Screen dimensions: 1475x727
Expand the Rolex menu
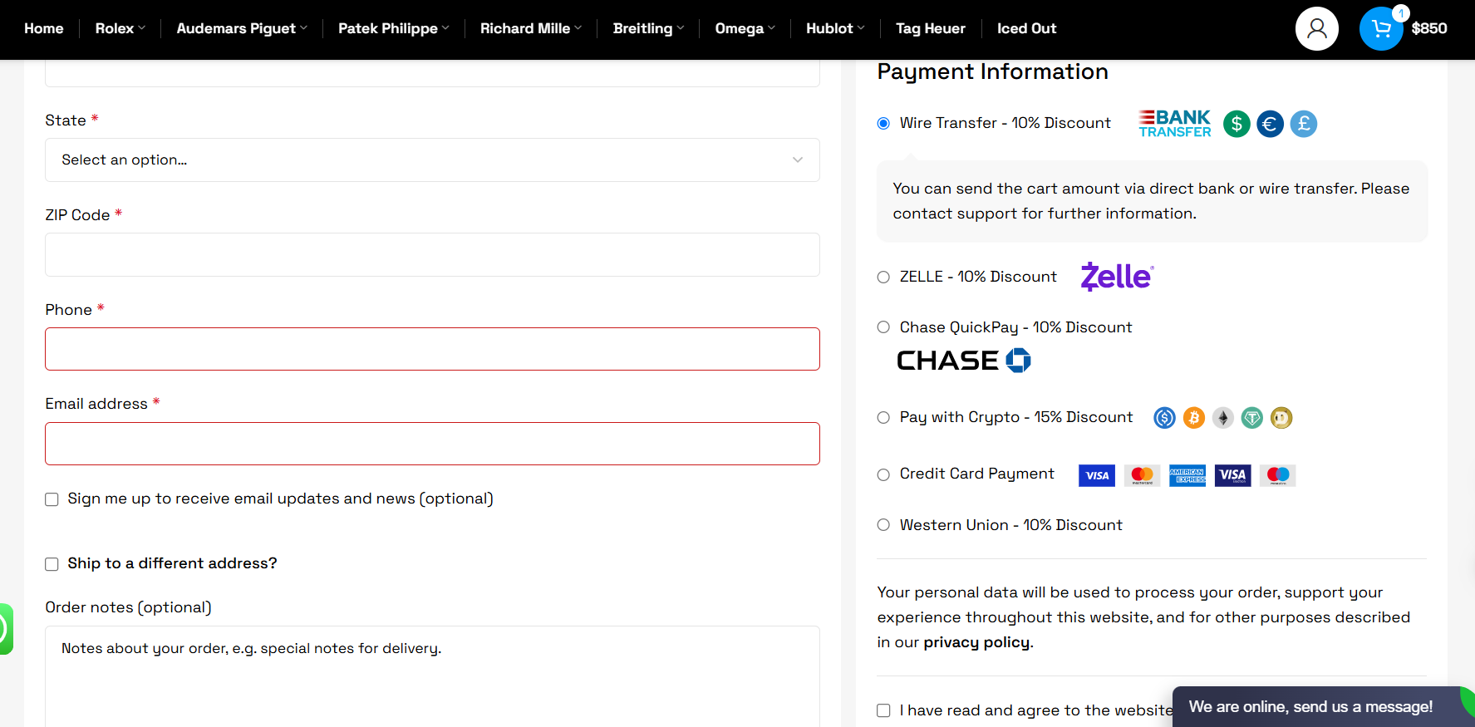(x=120, y=28)
